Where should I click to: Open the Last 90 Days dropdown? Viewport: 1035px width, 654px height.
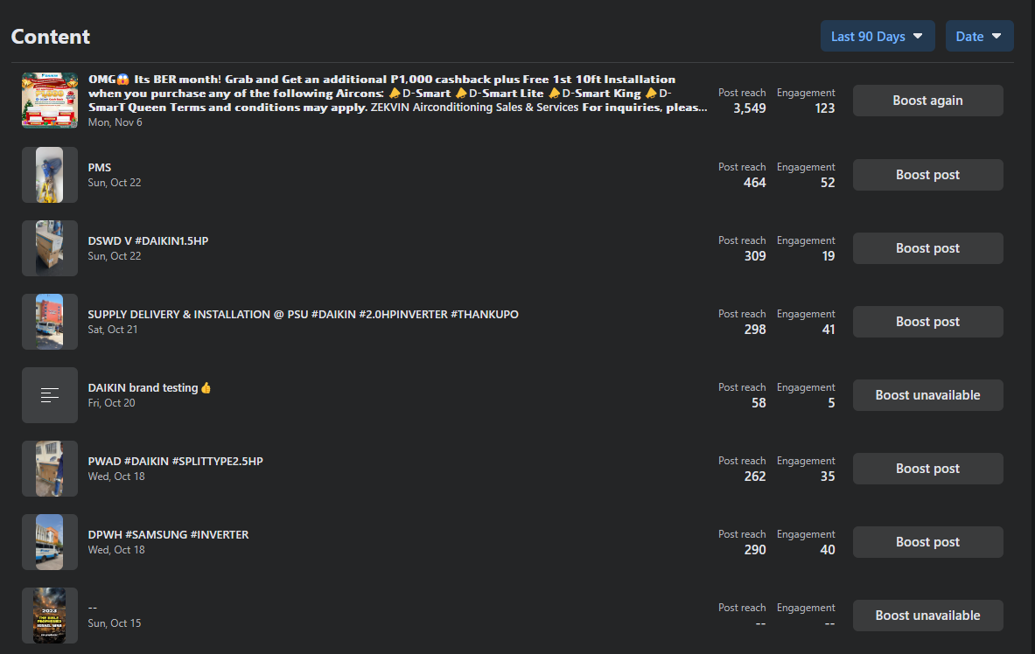(x=877, y=37)
